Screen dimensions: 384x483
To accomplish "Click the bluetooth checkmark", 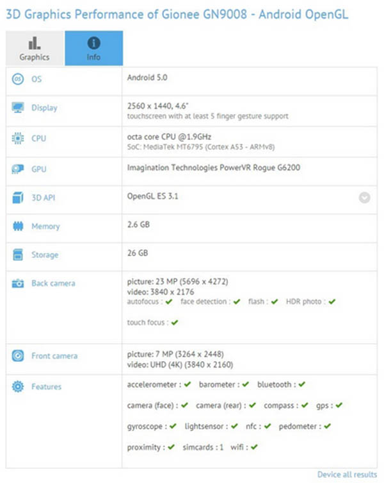I will point(302,384).
